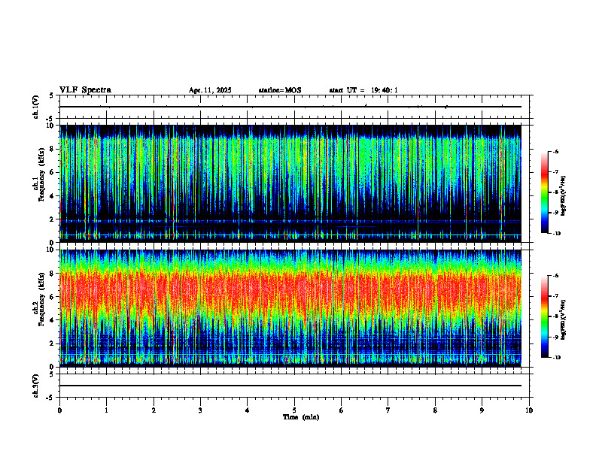Click the ch.1(V) axis "5" tick label

point(52,96)
